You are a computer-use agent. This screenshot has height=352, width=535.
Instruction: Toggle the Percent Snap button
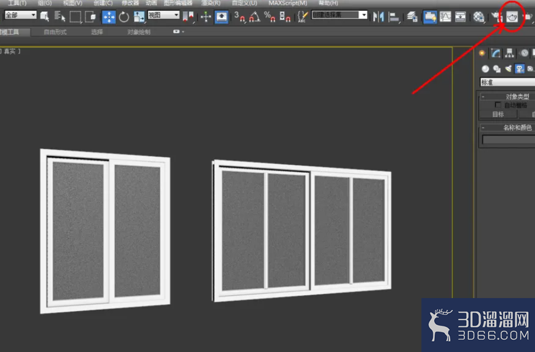pos(270,16)
